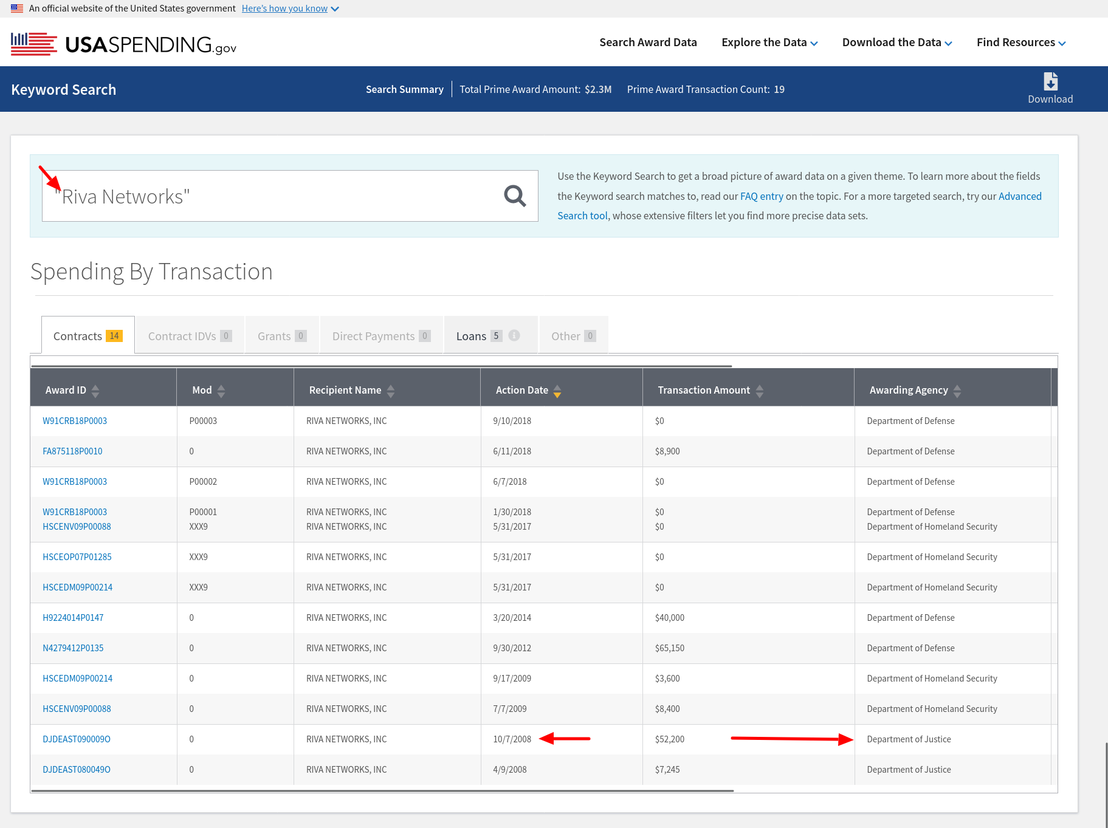Screen dimensions: 1108x828
Task: Open award HSCEDM09P00214 dated 9/17/2009
Action: tap(77, 679)
